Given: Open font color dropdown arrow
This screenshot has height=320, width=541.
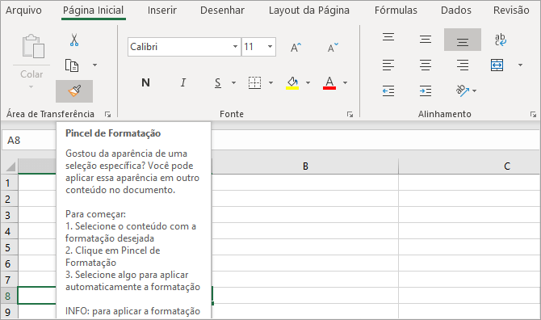Looking at the screenshot, I should (x=345, y=83).
